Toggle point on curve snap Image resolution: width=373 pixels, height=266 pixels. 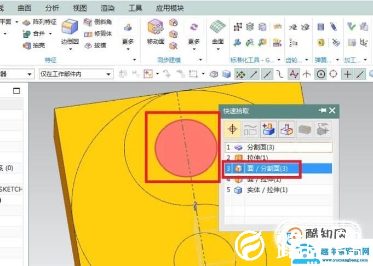pyautogui.click(x=360, y=74)
